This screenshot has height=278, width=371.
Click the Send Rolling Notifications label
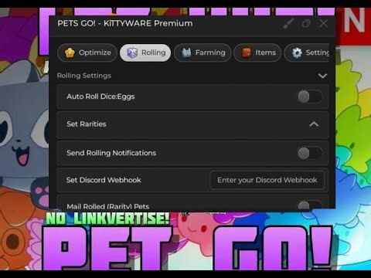pyautogui.click(x=111, y=153)
